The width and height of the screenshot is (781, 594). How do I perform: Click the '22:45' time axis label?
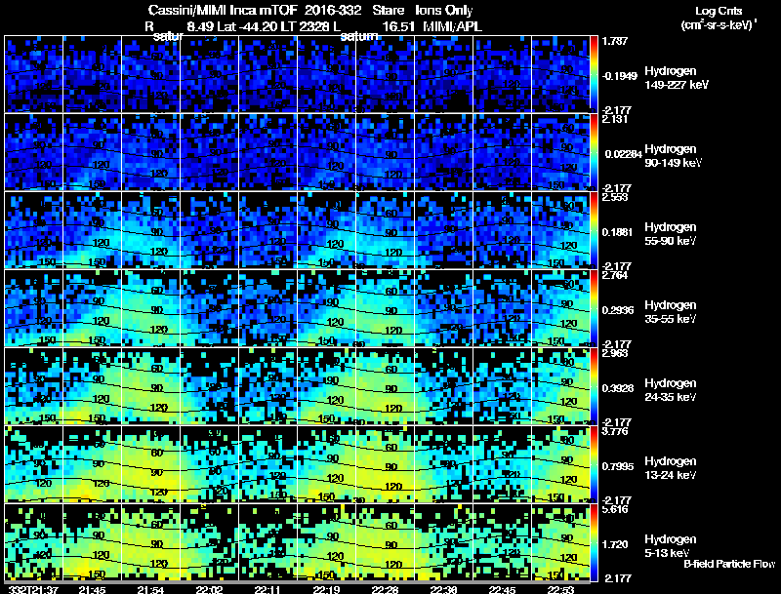coord(502,590)
